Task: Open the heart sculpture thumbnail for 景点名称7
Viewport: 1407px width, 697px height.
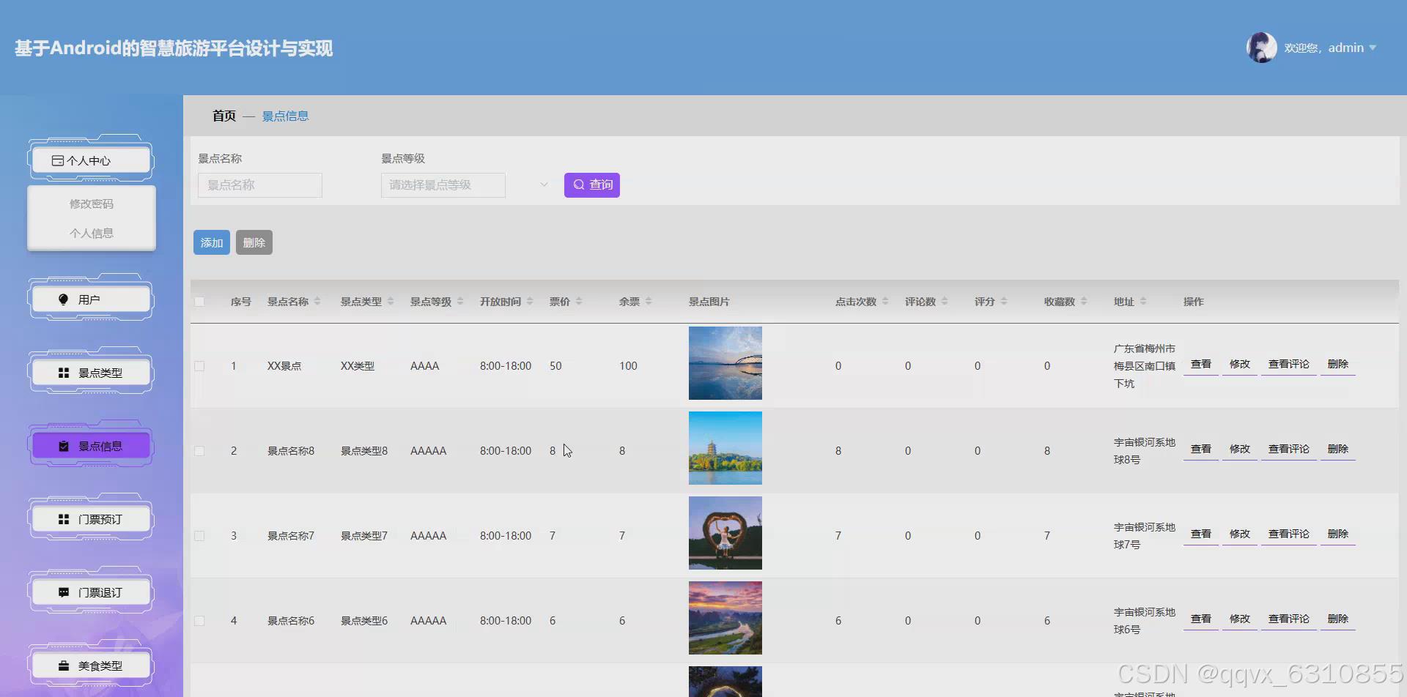Action: tap(725, 533)
